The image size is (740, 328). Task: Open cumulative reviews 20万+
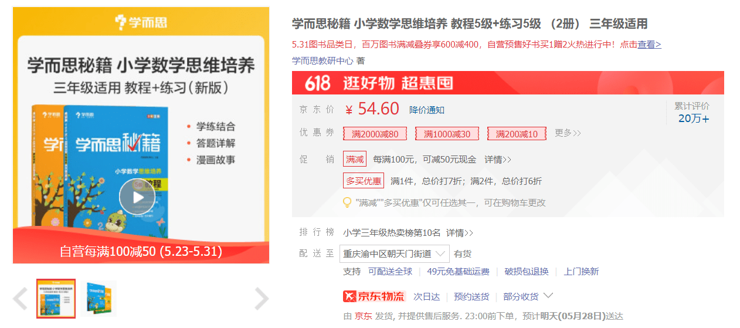[x=694, y=119]
